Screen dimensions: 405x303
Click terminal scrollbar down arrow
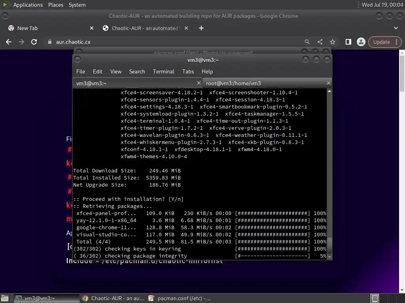coord(329,257)
